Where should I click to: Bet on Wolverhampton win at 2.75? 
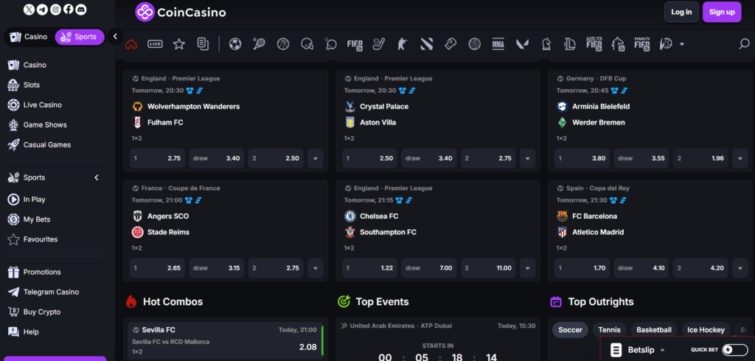(158, 158)
